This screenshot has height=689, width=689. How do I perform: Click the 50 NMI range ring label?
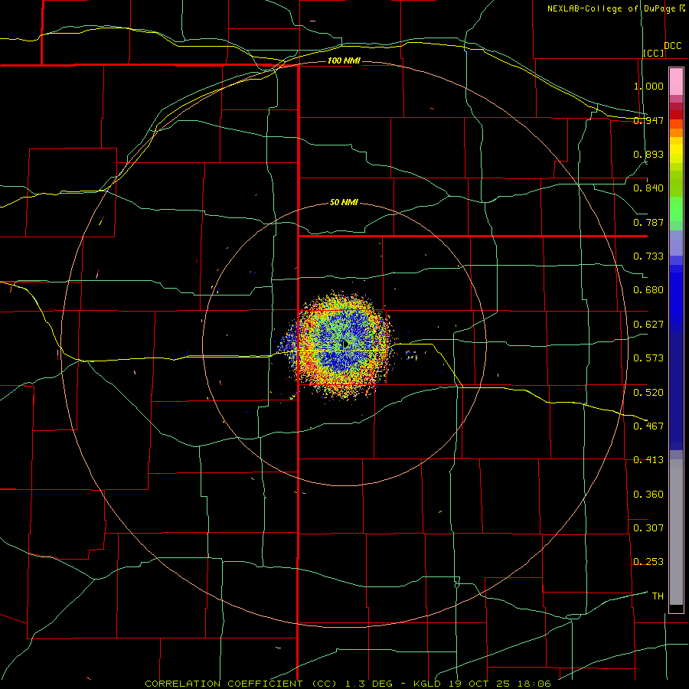(x=344, y=202)
